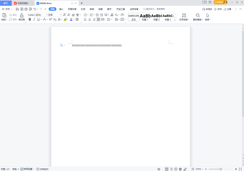Click the fullscreen icon in status bar
Viewport: 244px width, 171px height.
240,169
